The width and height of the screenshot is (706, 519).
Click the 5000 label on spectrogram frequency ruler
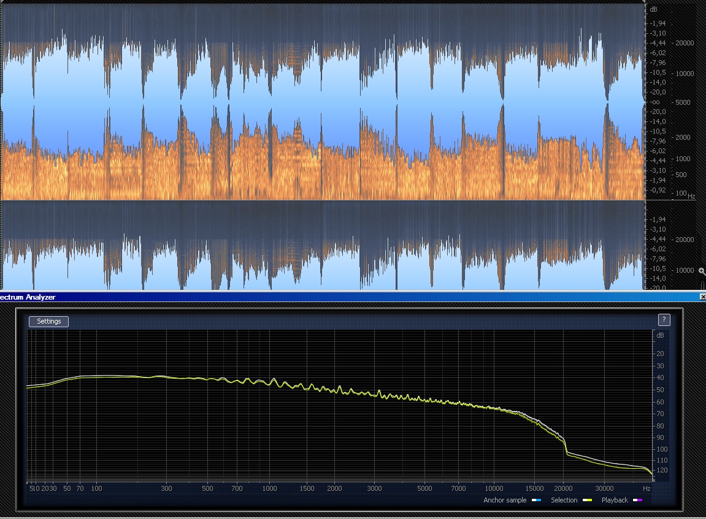click(x=683, y=102)
